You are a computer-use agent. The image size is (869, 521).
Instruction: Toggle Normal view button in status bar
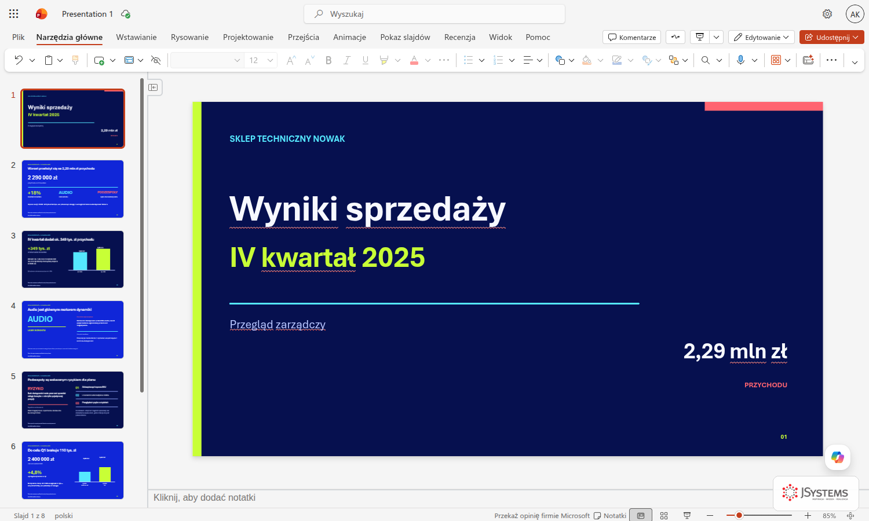click(641, 515)
